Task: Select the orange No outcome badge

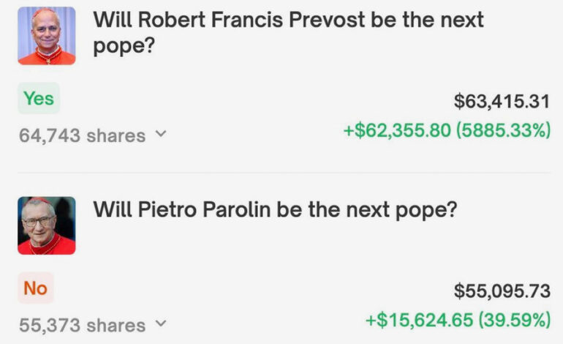Action: pos(36,288)
